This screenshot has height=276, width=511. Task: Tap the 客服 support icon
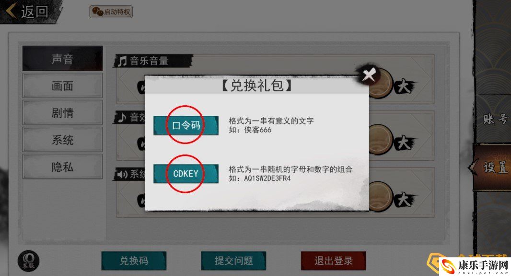click(29, 261)
